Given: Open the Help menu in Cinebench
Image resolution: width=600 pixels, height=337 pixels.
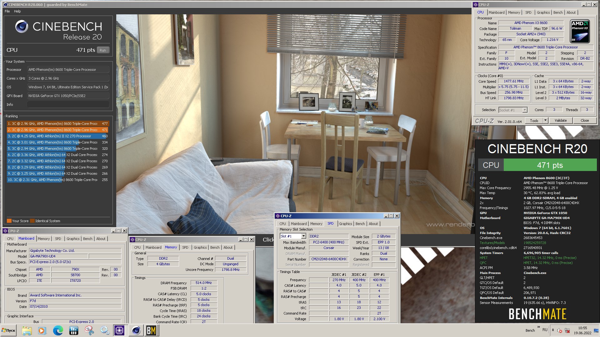Looking at the screenshot, I should [x=17, y=11].
